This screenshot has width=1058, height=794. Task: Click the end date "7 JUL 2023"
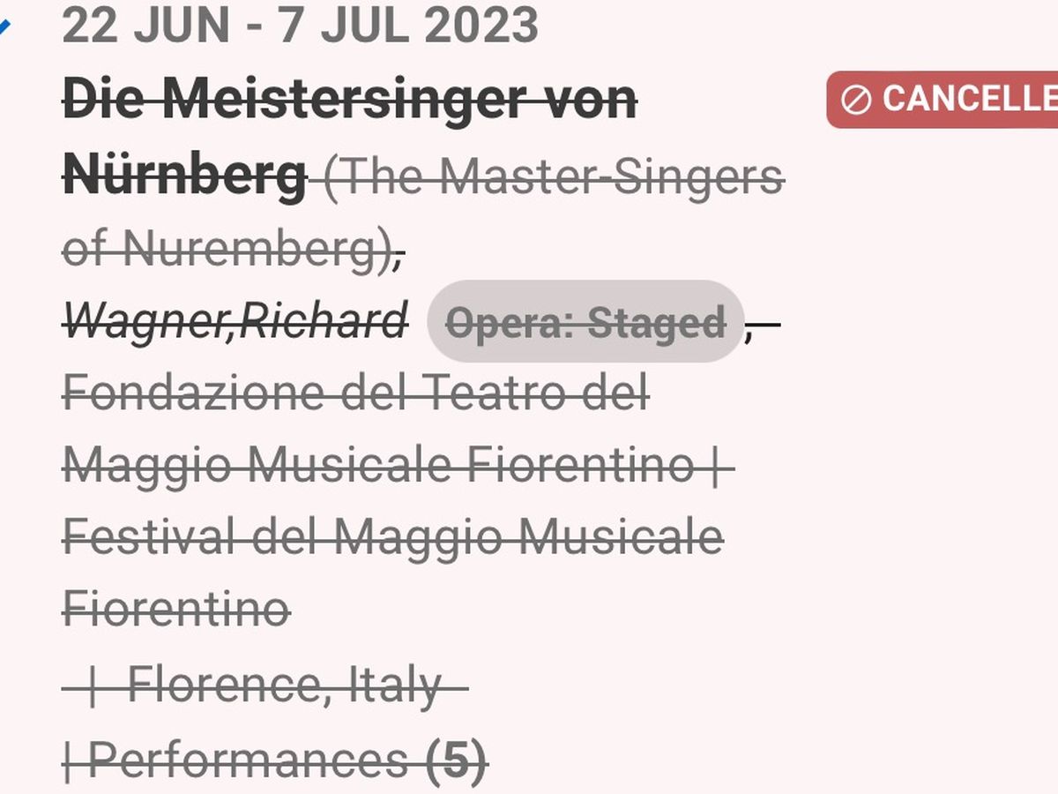(409, 25)
